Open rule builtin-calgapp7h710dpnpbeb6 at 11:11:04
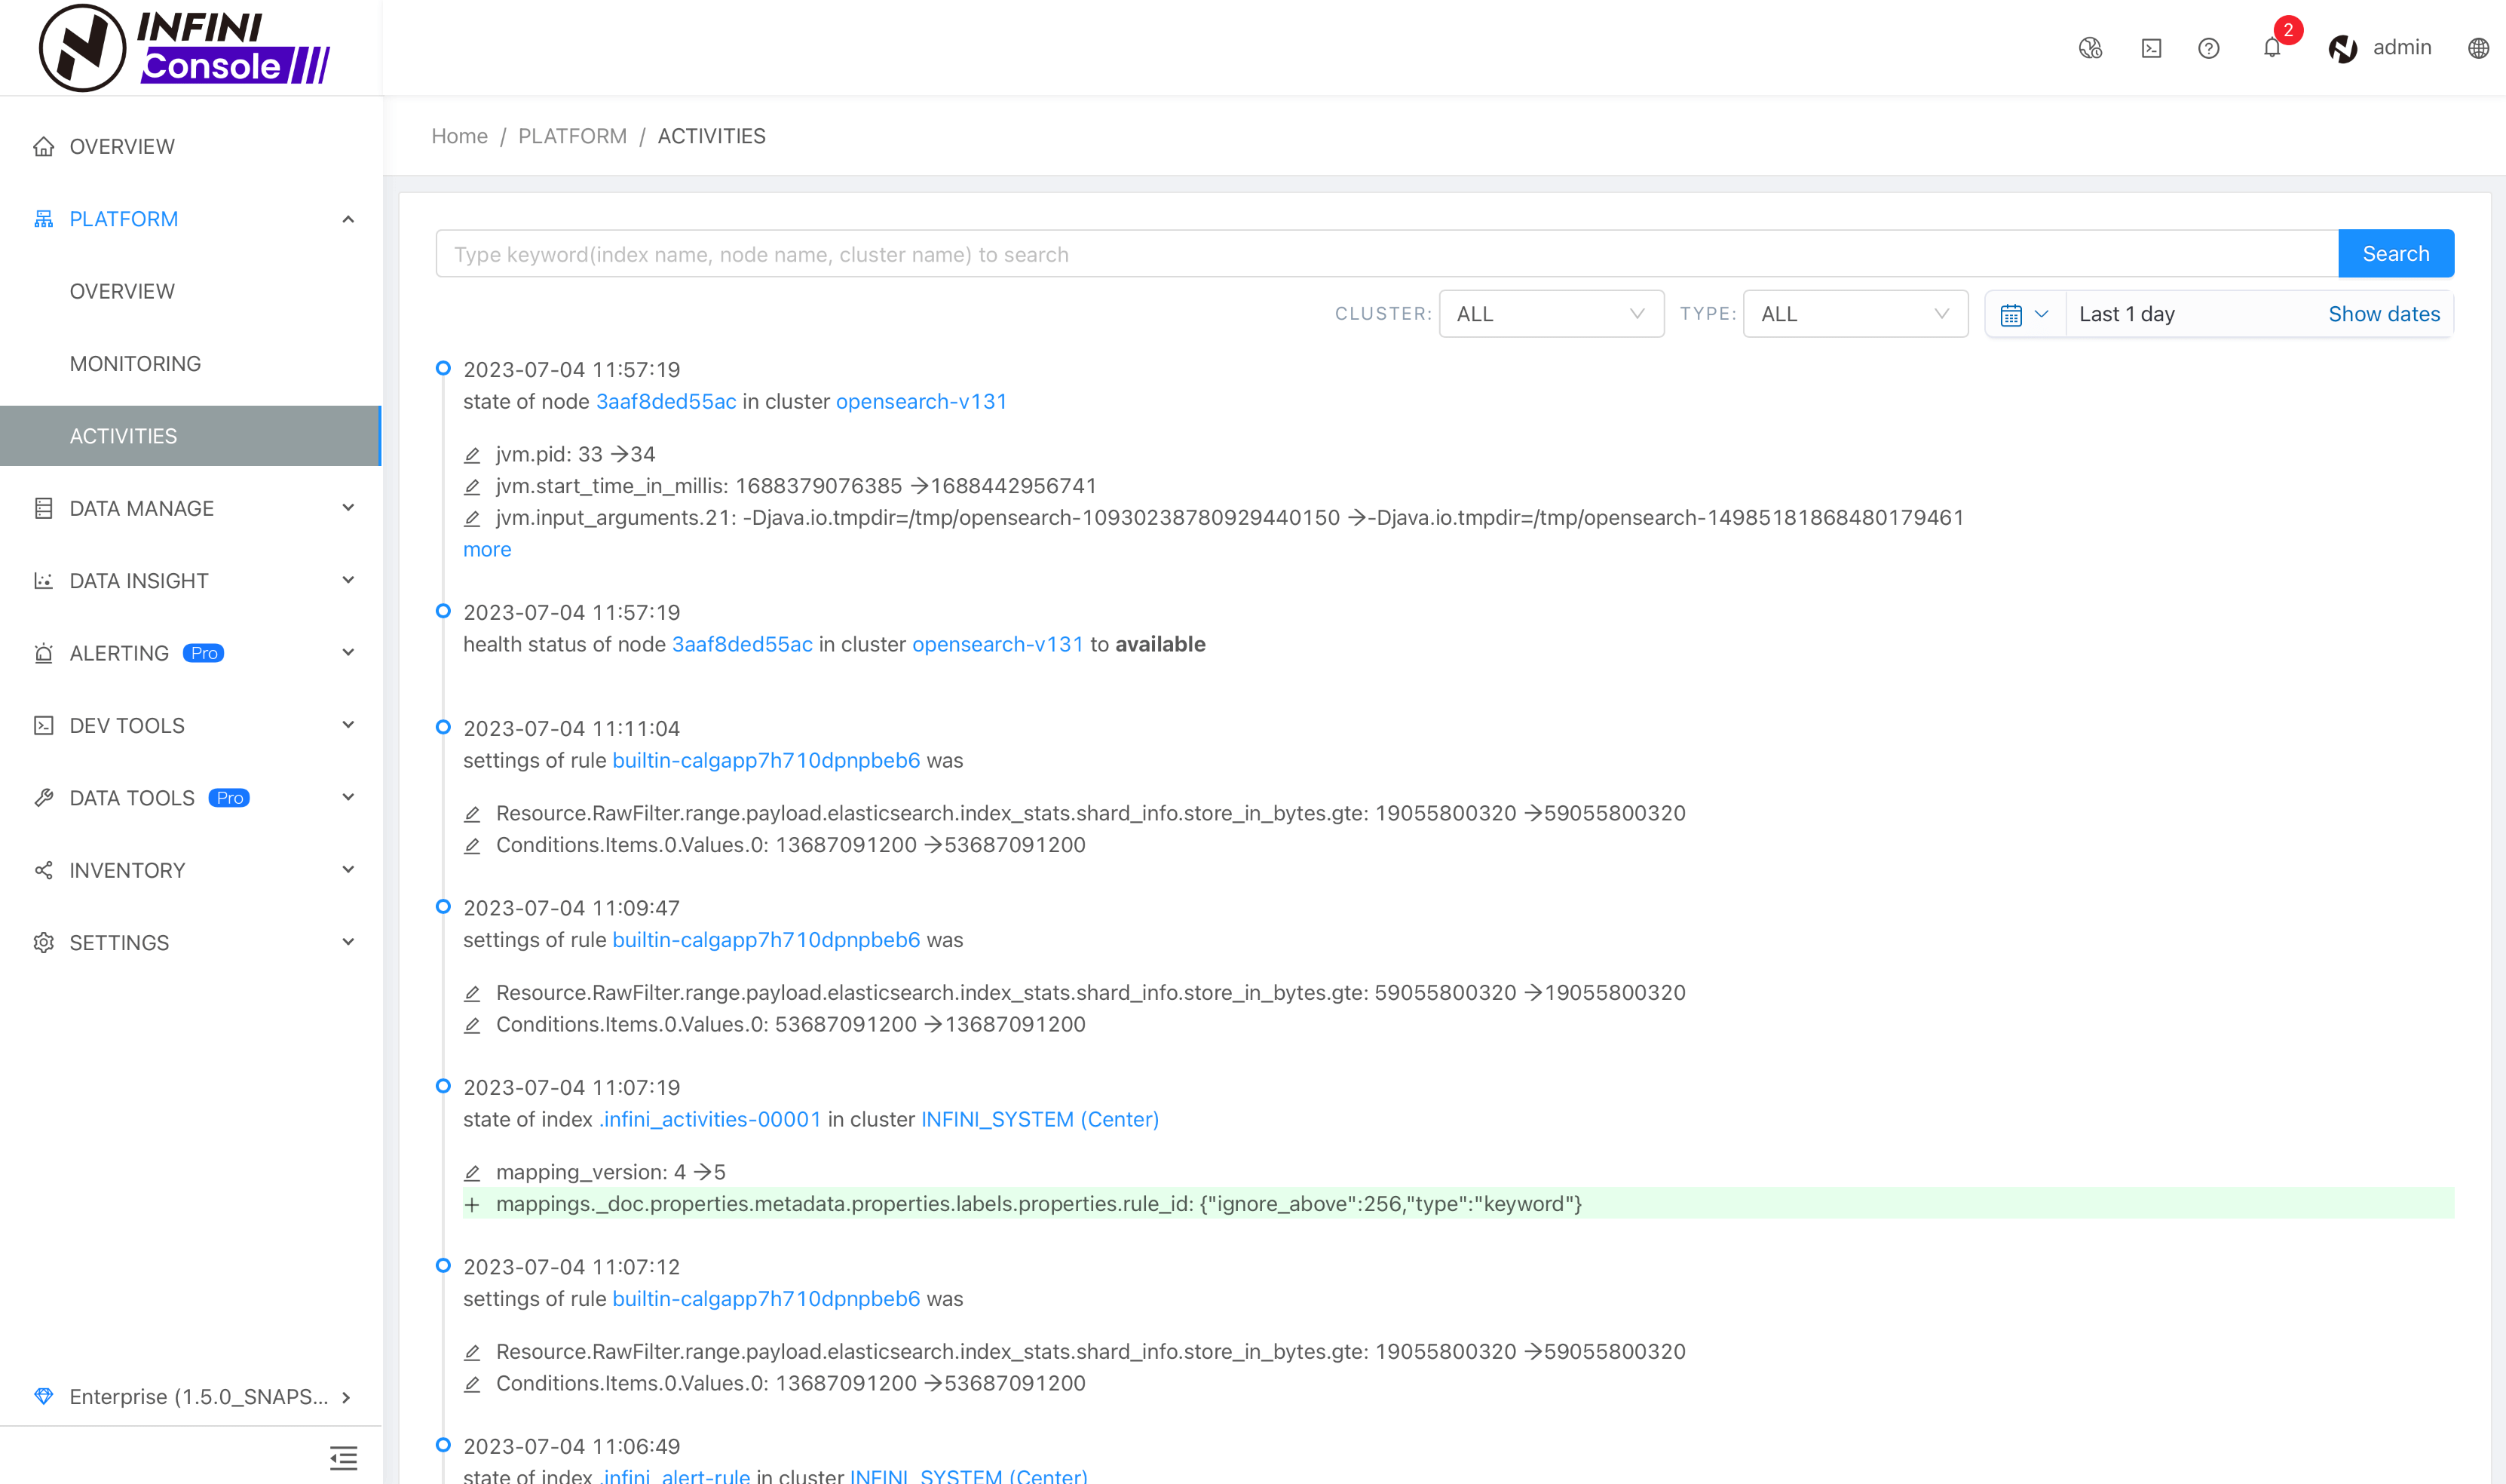This screenshot has width=2506, height=1484. point(766,761)
